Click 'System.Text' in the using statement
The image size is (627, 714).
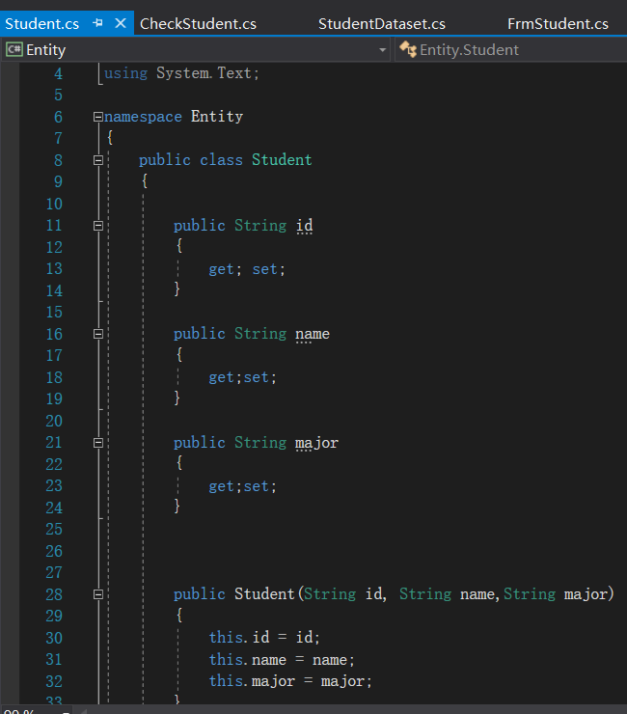(204, 73)
